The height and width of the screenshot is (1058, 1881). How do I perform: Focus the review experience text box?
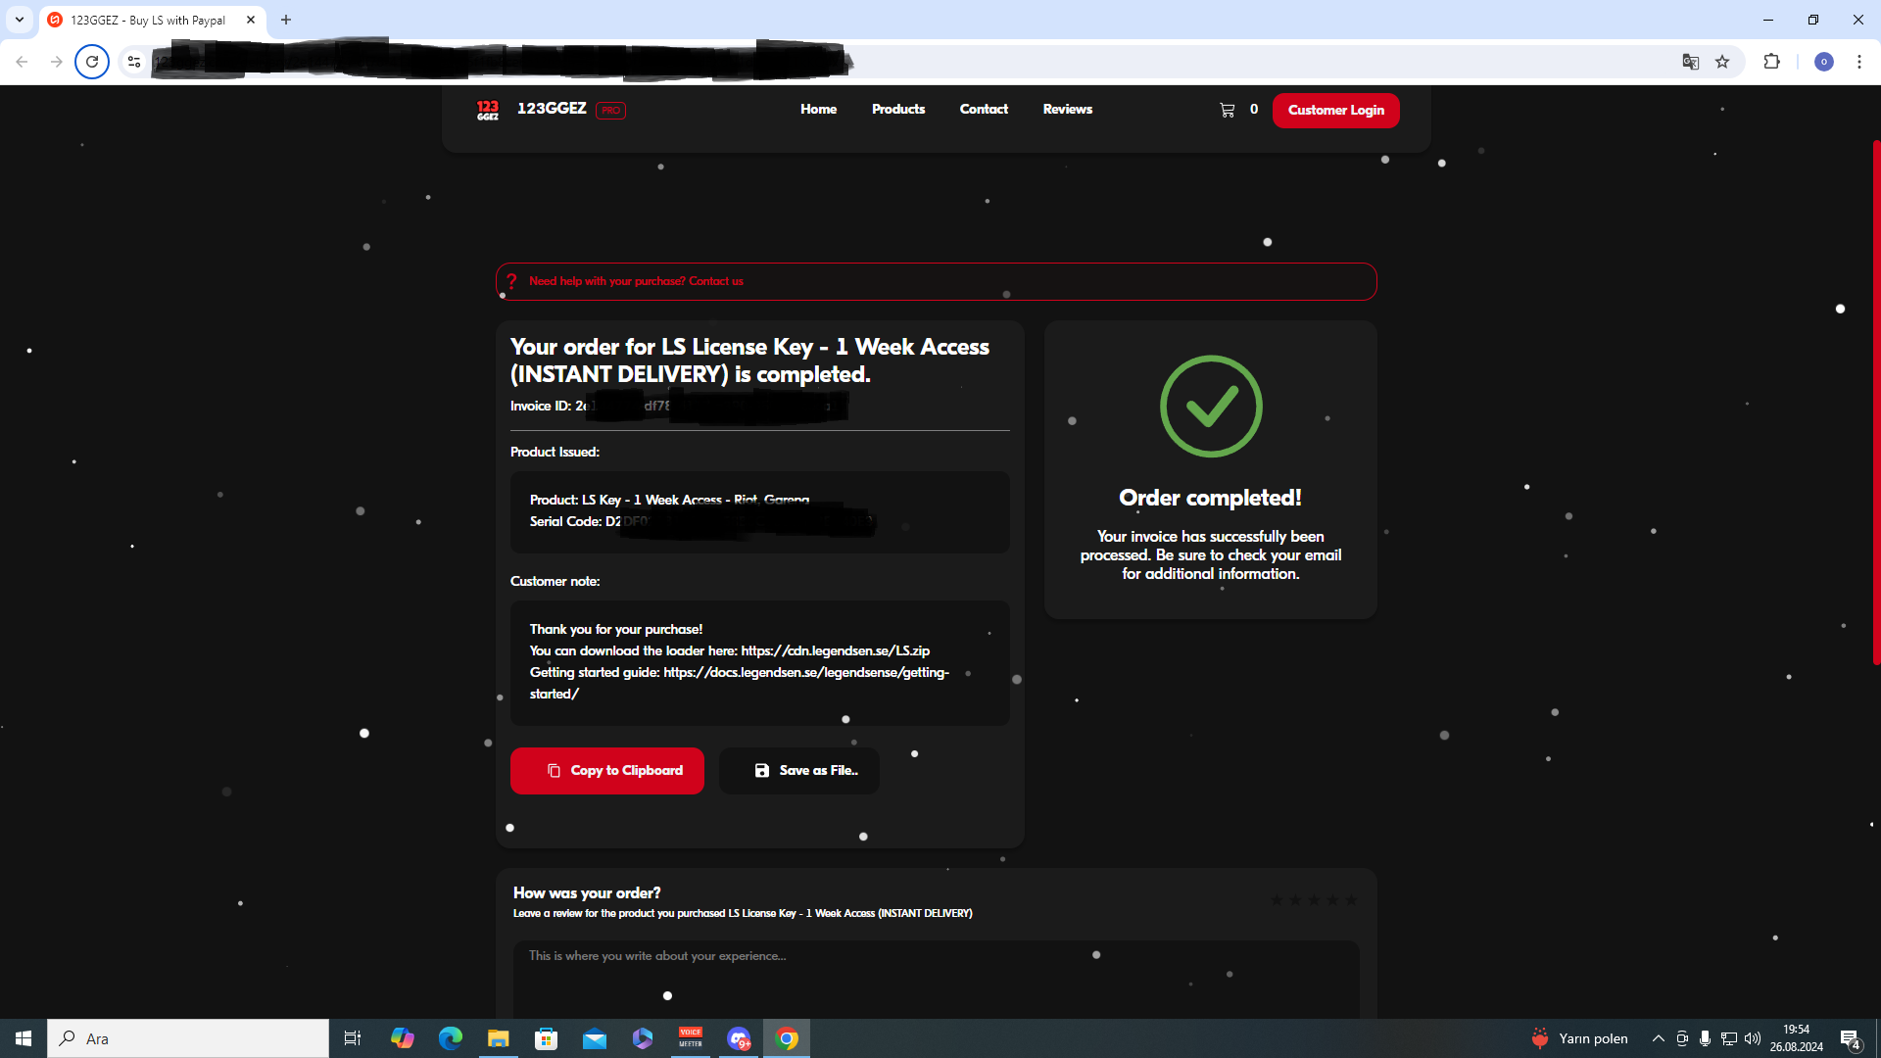(x=937, y=980)
